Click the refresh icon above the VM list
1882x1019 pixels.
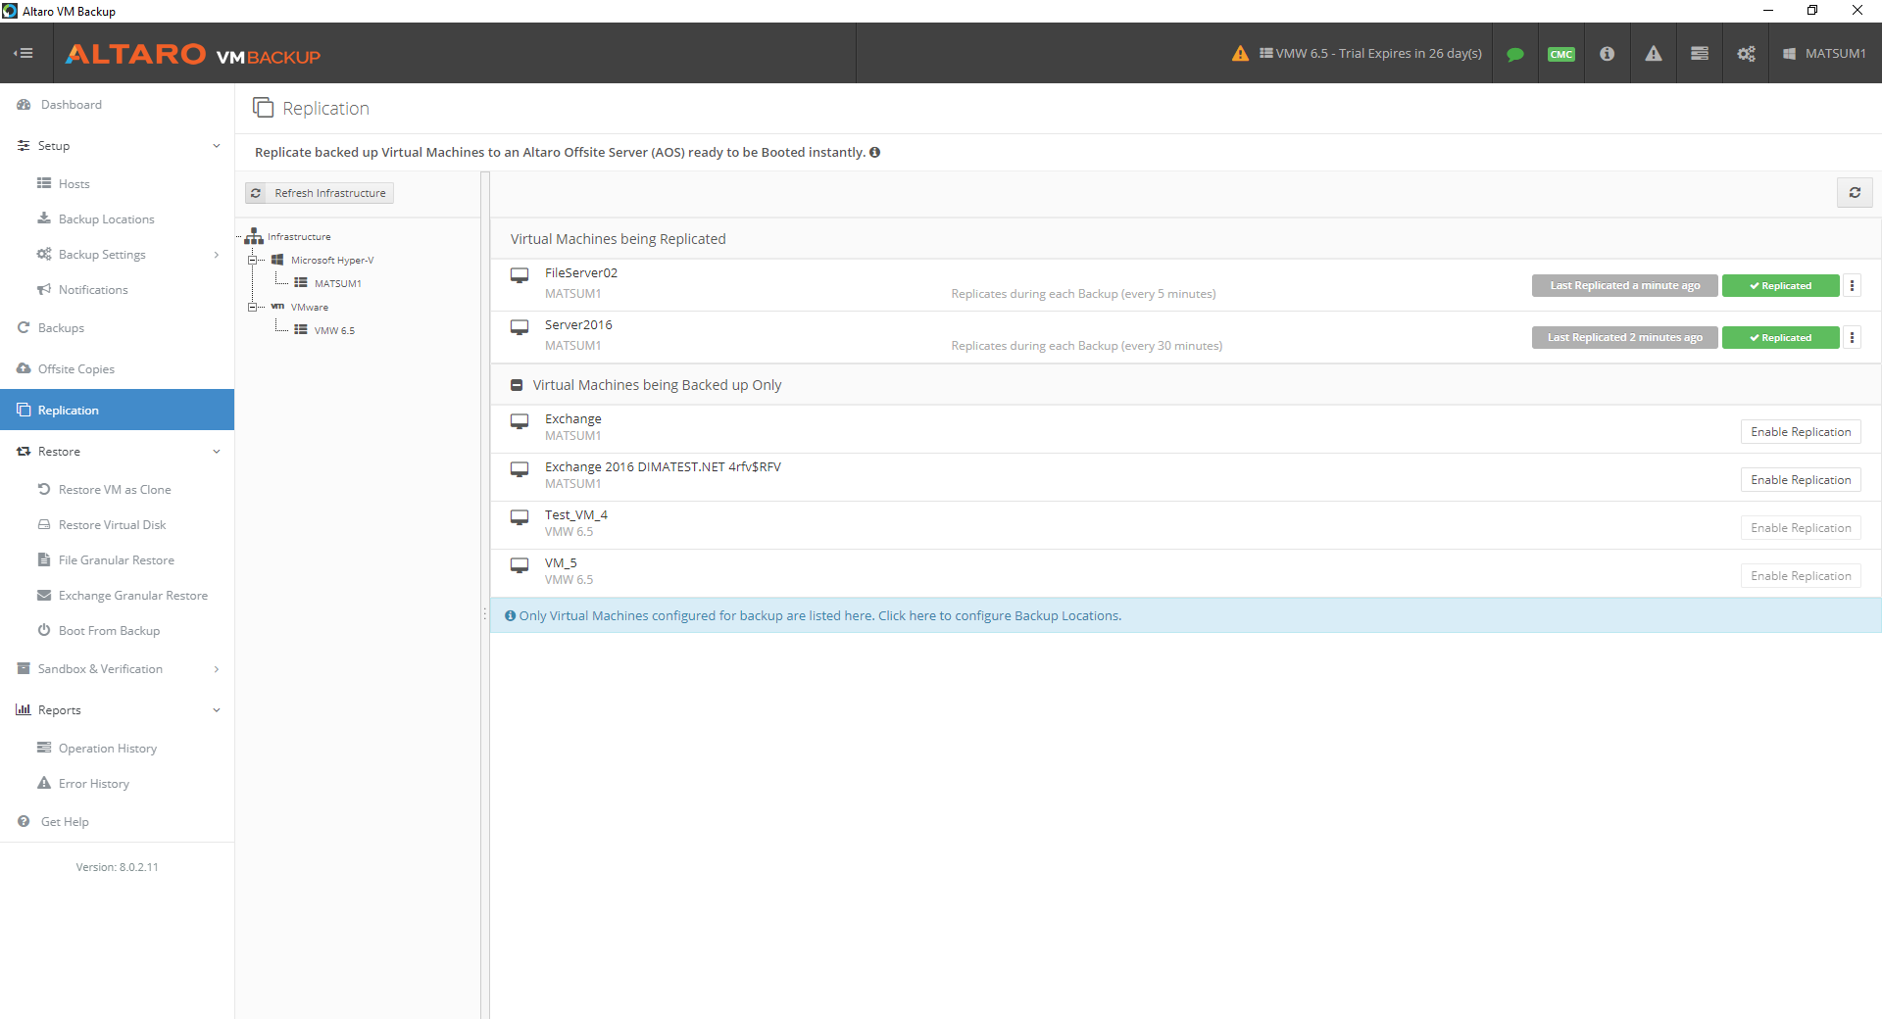[x=1855, y=193]
